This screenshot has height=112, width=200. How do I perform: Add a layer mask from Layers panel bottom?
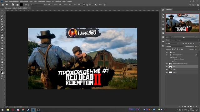185,106
